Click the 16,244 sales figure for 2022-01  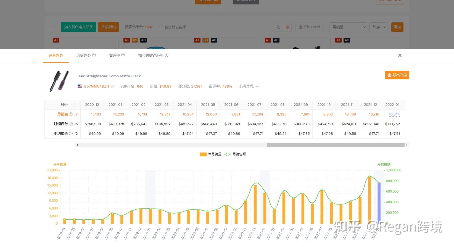pyautogui.click(x=394, y=114)
